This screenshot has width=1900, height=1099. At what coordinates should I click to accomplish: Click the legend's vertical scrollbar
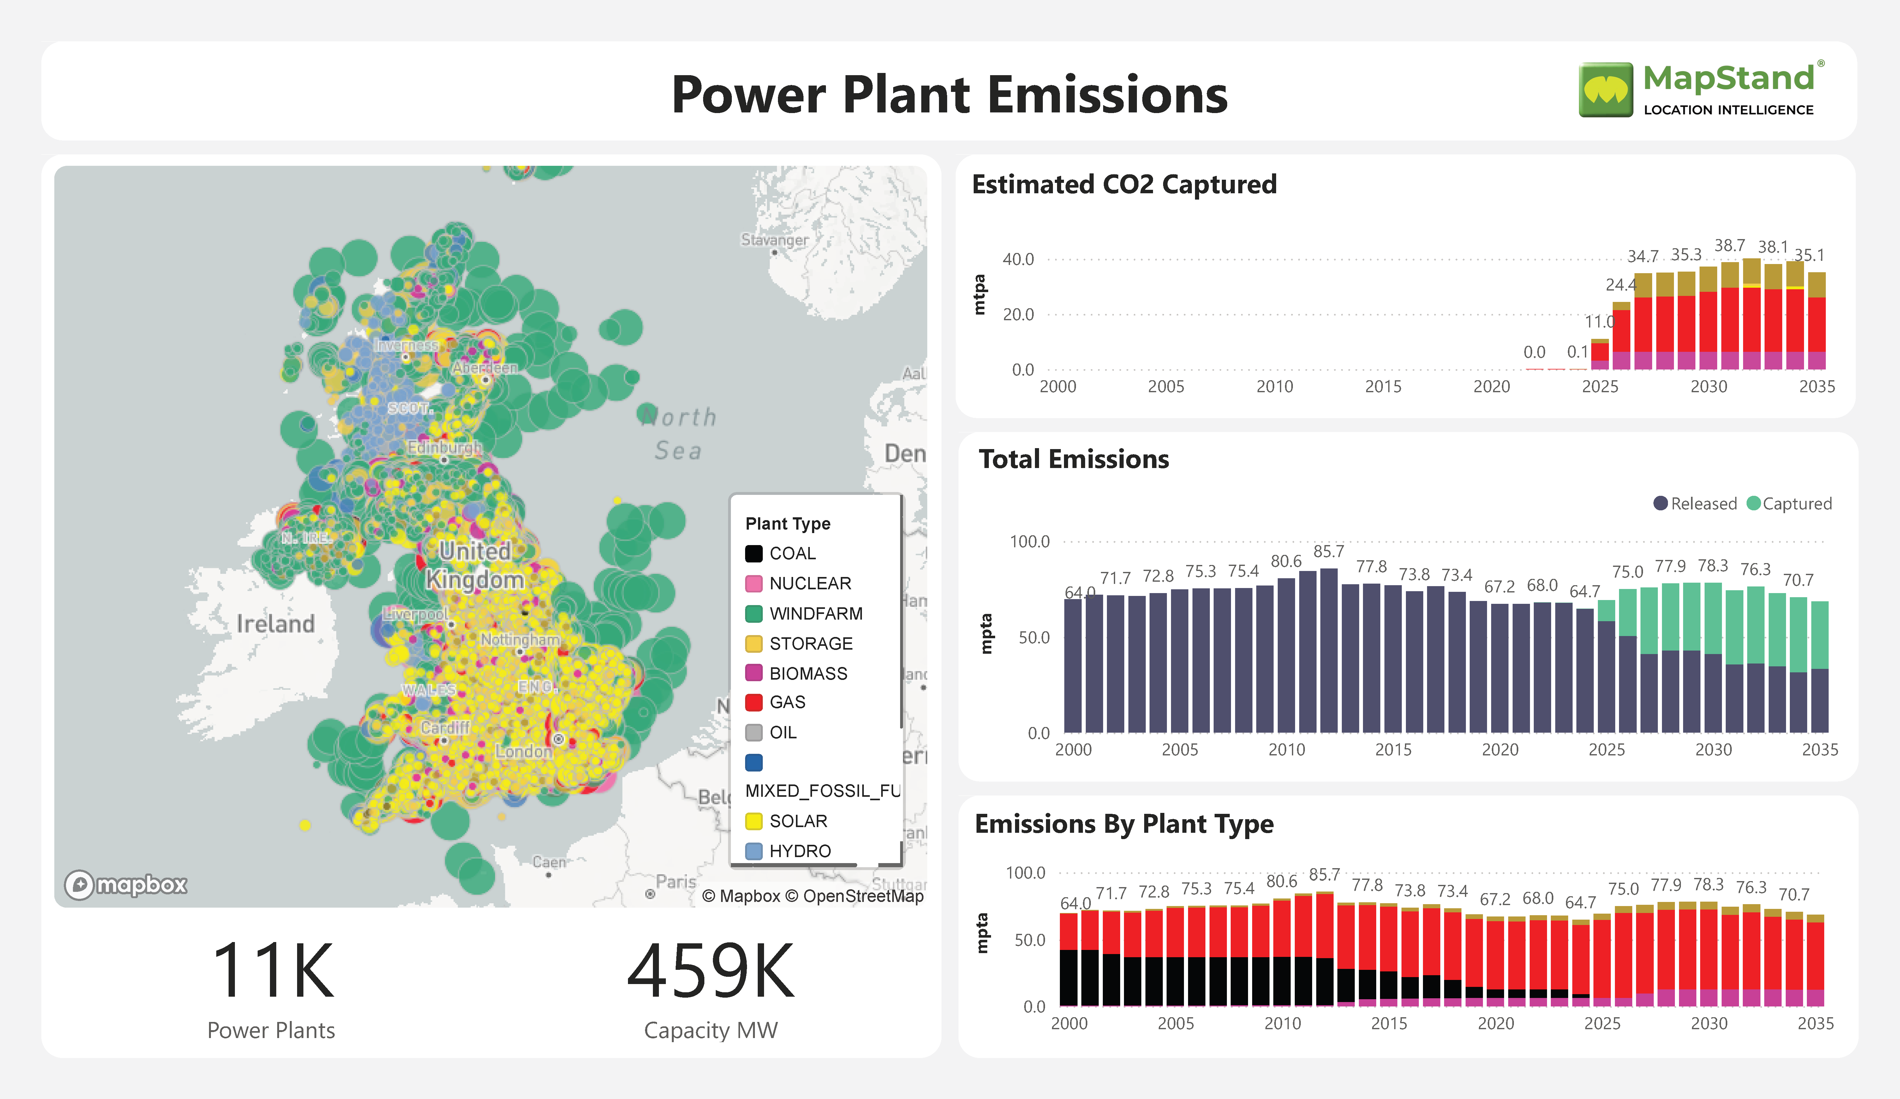click(x=901, y=612)
